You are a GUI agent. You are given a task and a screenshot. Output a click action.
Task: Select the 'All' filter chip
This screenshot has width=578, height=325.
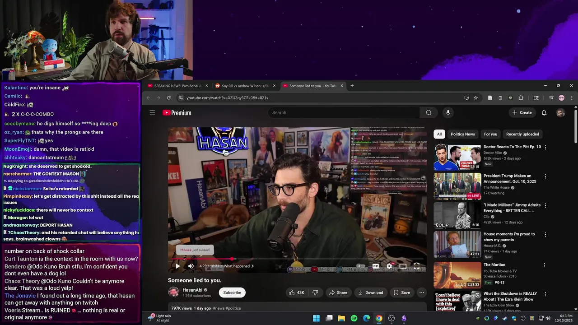pos(439,134)
